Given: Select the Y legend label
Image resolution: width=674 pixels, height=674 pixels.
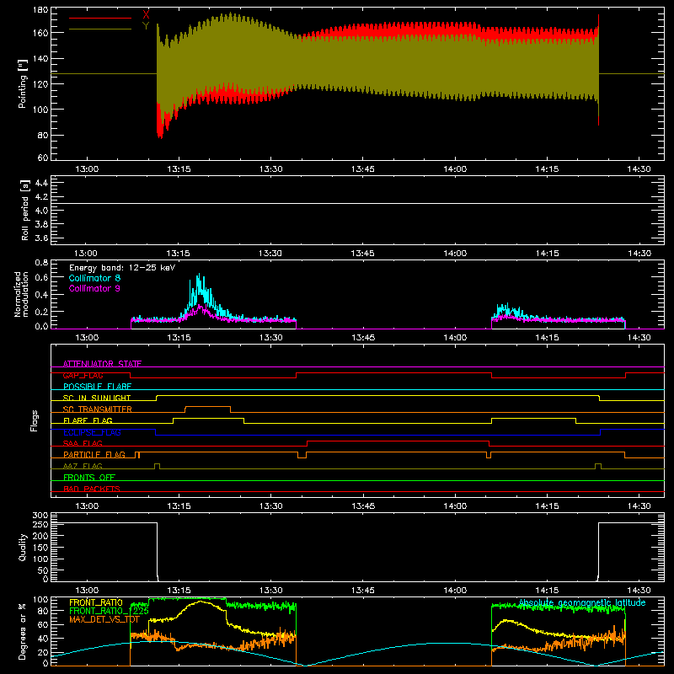Looking at the screenshot, I should pos(146,26).
